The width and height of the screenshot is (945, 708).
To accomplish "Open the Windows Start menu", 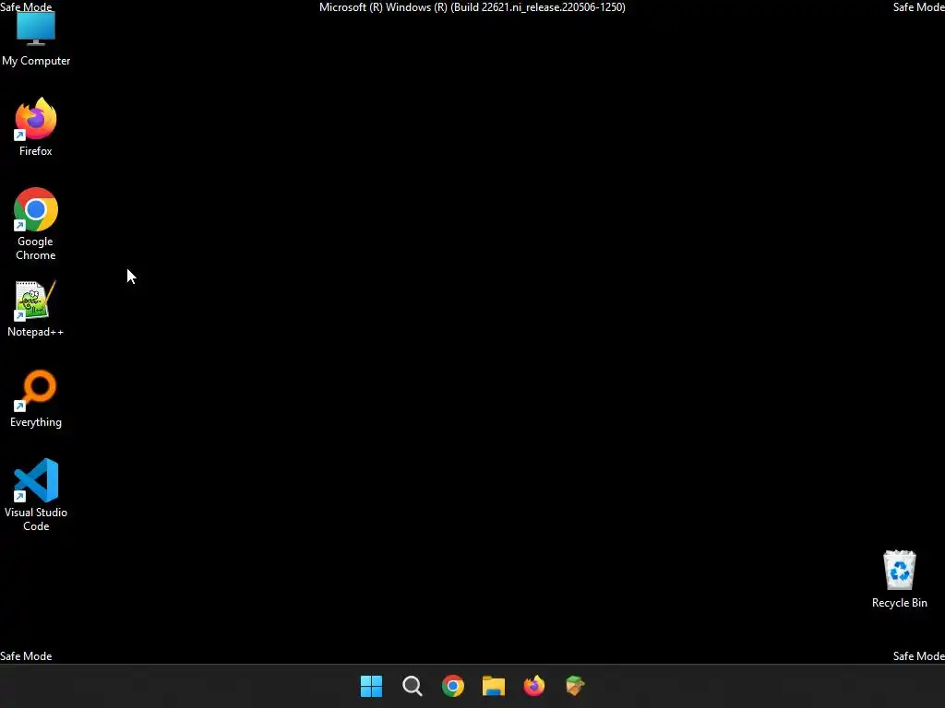I will pyautogui.click(x=371, y=686).
